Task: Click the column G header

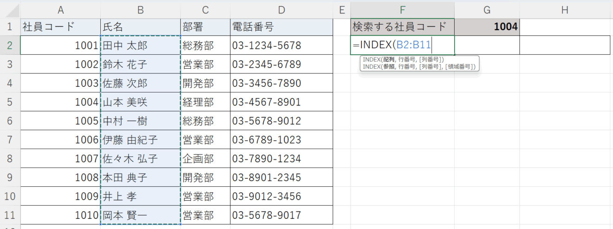Action: (x=487, y=10)
